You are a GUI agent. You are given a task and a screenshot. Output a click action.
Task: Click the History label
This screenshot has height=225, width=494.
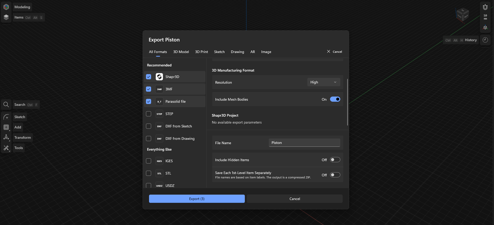471,40
